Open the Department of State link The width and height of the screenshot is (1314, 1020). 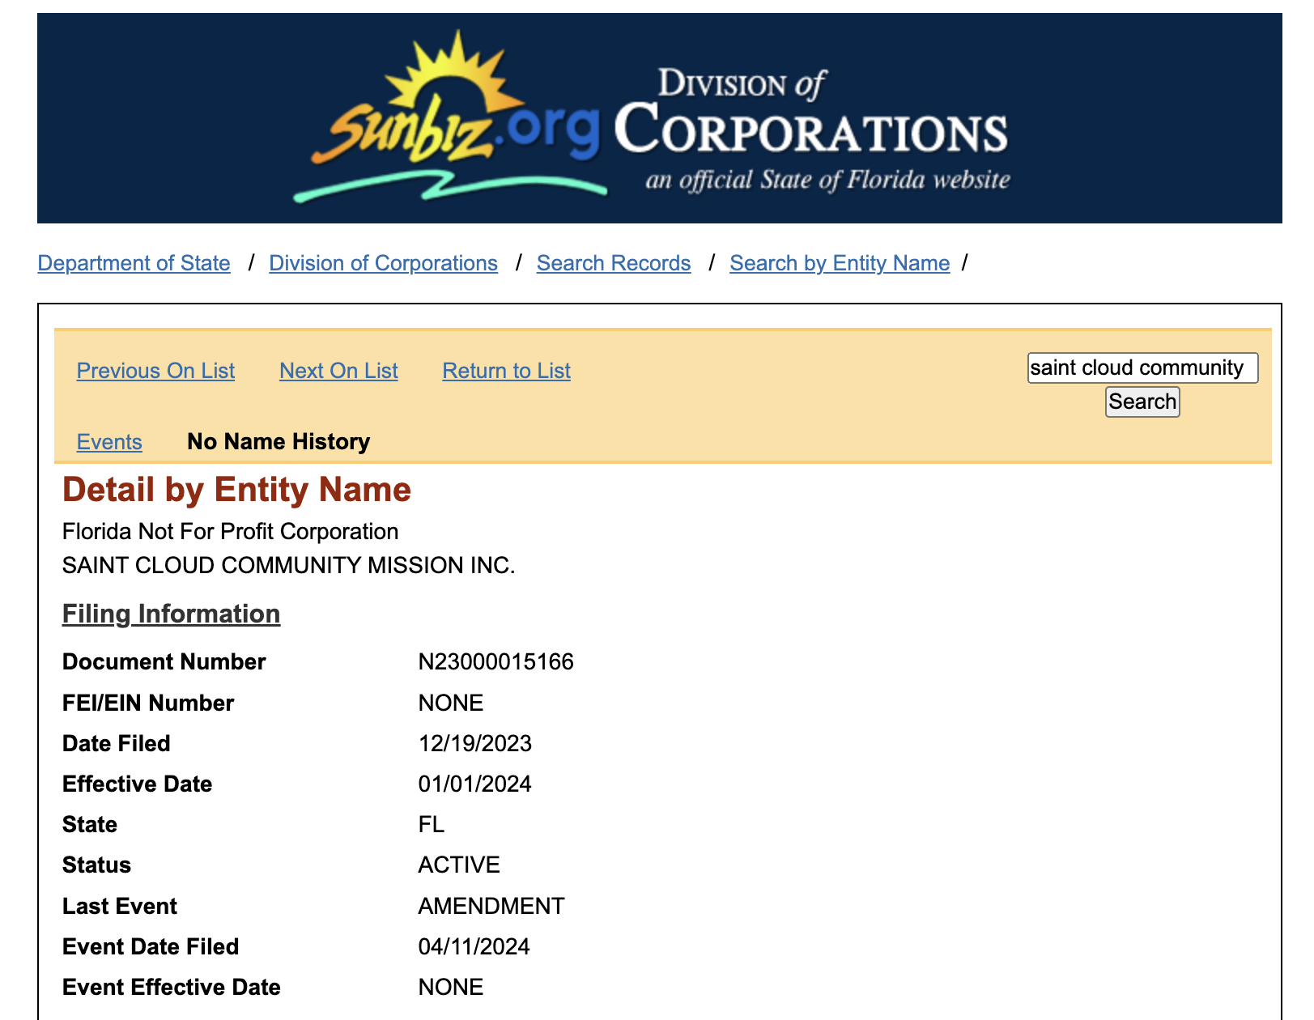[x=134, y=263]
